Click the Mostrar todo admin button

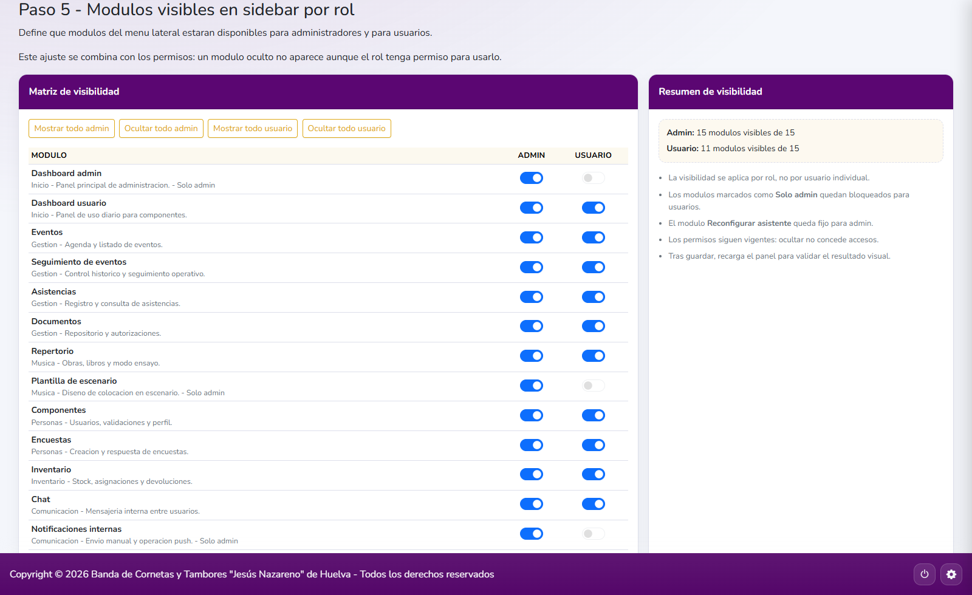click(71, 128)
